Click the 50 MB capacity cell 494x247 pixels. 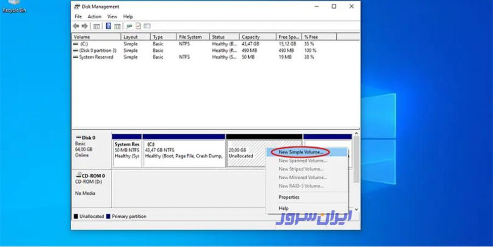[248, 57]
